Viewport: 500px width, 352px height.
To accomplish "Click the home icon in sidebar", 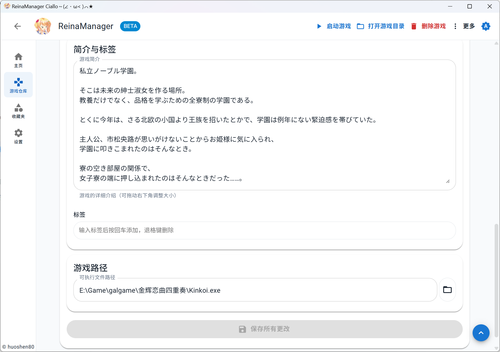I will point(18,57).
